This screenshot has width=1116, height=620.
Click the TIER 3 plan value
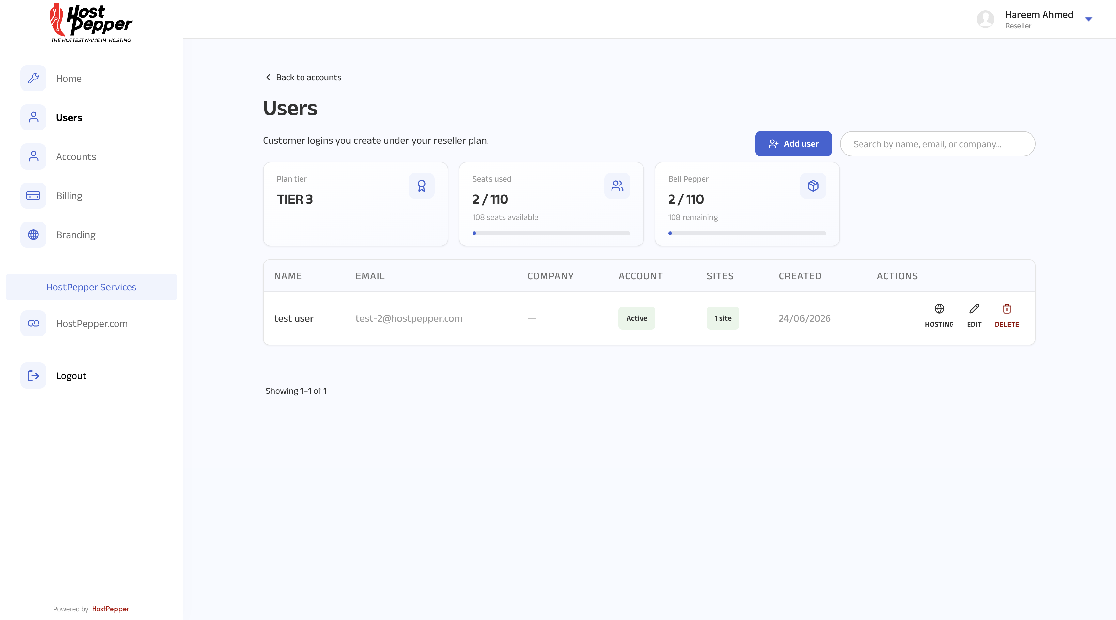click(295, 199)
